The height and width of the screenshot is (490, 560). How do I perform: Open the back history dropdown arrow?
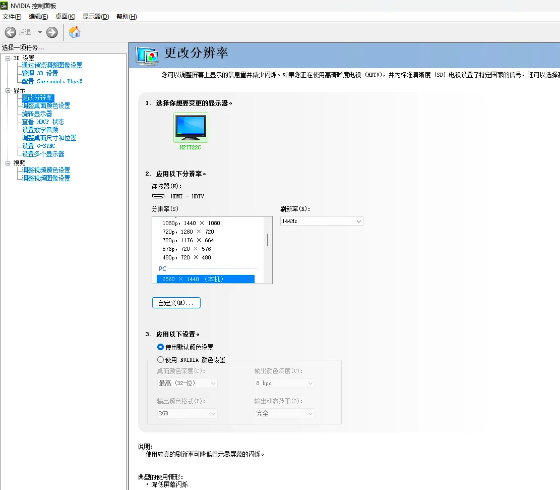40,32
